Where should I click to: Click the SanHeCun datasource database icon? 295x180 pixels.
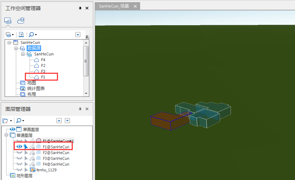point(30,54)
